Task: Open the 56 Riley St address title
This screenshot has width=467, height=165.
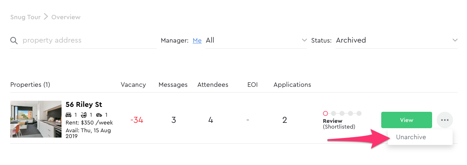Action: click(x=84, y=105)
